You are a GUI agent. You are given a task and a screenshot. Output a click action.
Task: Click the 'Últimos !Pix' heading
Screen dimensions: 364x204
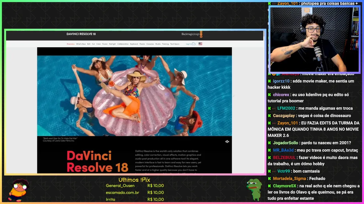click(x=134, y=180)
